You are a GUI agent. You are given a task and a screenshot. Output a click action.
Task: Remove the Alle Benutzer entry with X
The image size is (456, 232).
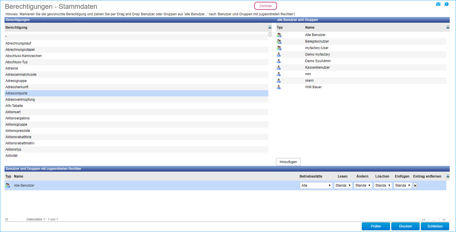coord(415,185)
